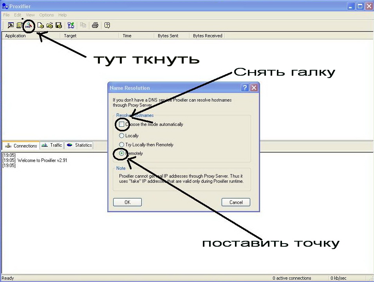Click New configuration file icon
This screenshot has height=282, width=374.
pos(41,25)
